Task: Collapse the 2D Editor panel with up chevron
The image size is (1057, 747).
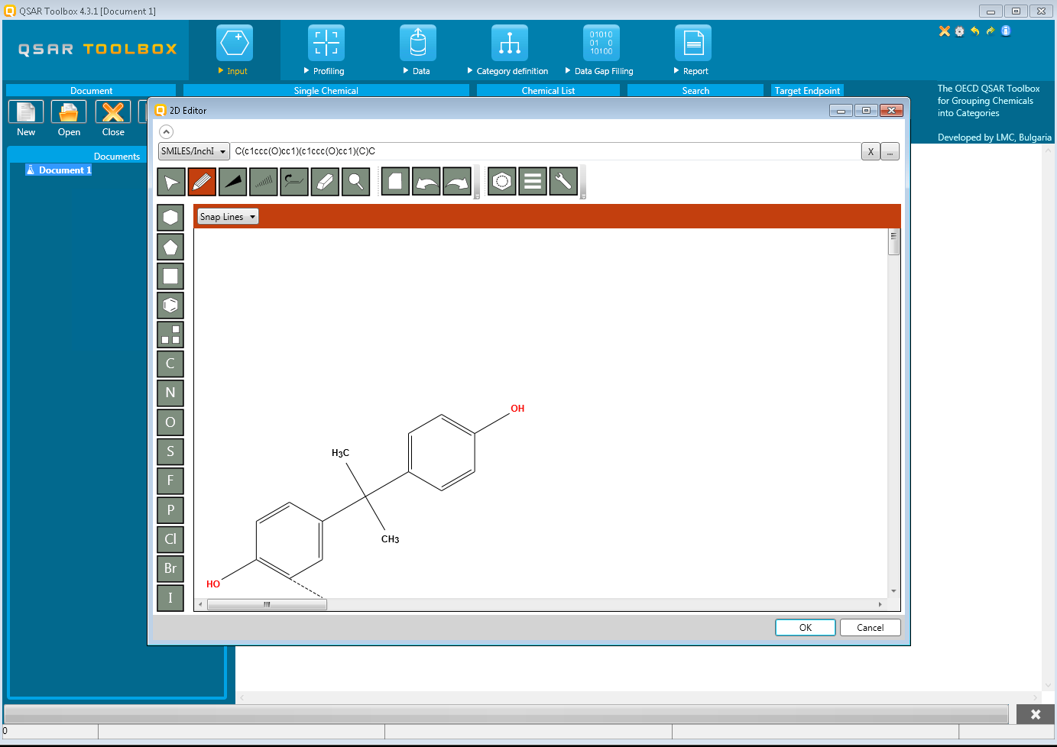Action: click(x=167, y=131)
